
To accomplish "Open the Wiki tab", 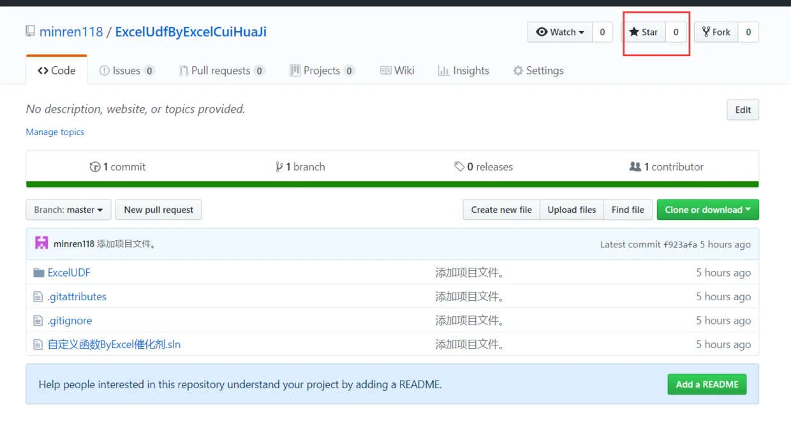I will [397, 71].
